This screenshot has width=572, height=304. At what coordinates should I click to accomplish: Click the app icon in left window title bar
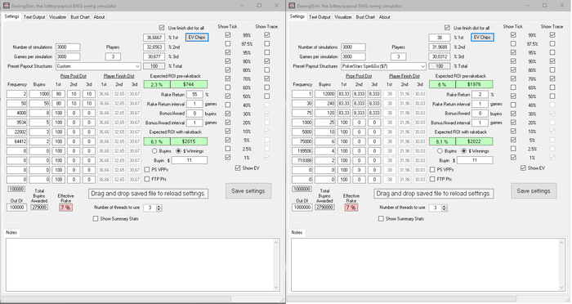click(7, 6)
